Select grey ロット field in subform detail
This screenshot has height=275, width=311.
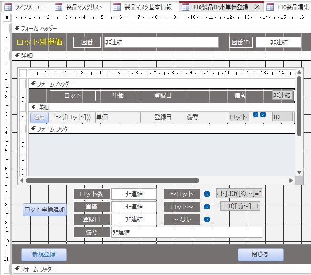click(239, 117)
